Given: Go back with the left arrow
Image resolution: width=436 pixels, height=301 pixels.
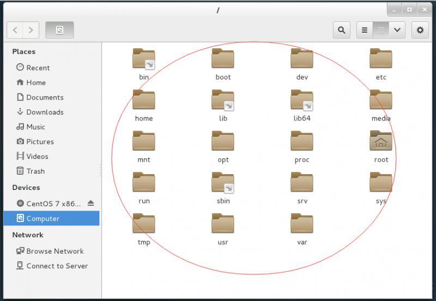Looking at the screenshot, I should point(15,30).
